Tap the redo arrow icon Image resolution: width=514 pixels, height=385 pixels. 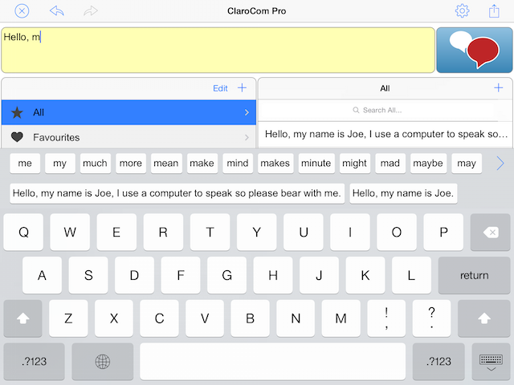click(91, 10)
